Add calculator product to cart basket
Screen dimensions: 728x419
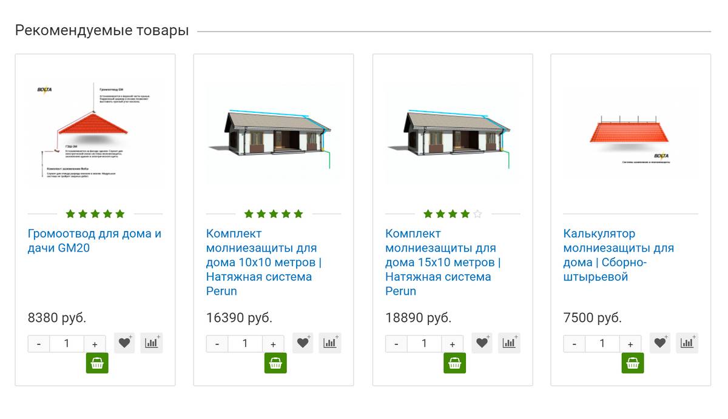(632, 363)
